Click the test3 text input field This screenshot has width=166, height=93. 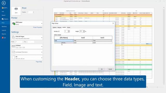(102, 43)
